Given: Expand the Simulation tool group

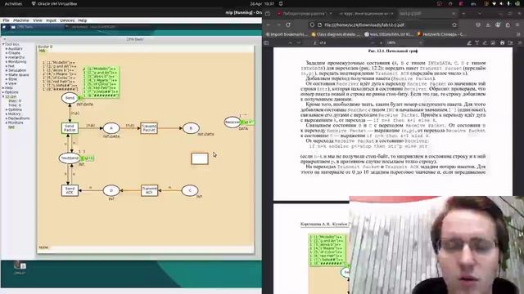Looking at the screenshot, I should click(x=7, y=70).
